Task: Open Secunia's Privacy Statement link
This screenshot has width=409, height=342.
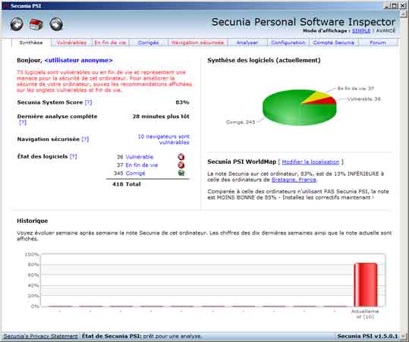Action: 41,336
